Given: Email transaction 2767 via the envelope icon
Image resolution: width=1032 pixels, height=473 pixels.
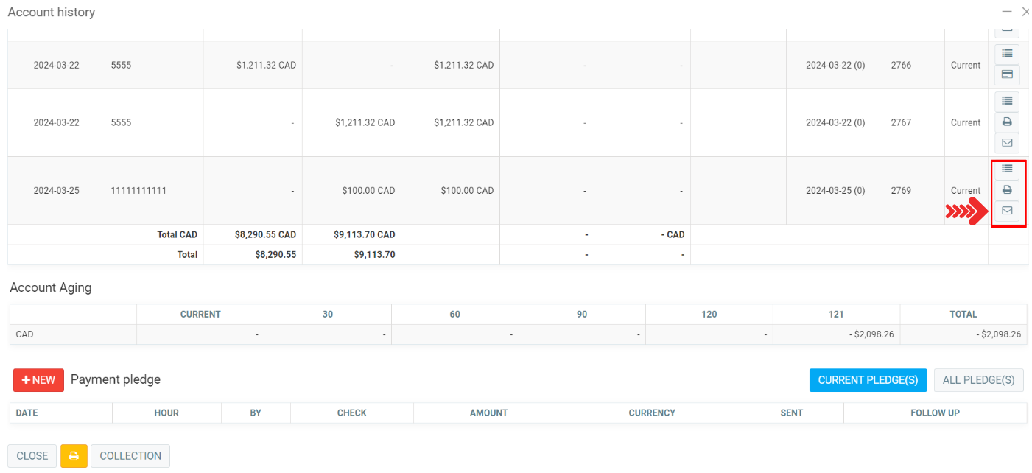Looking at the screenshot, I should point(1007,143).
